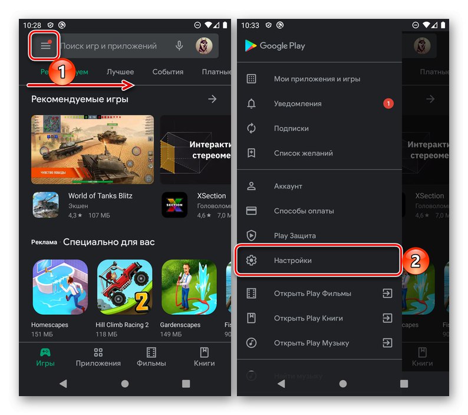Tap book icon for Play Книги
The height and width of the screenshot is (415, 468).
coord(251,318)
